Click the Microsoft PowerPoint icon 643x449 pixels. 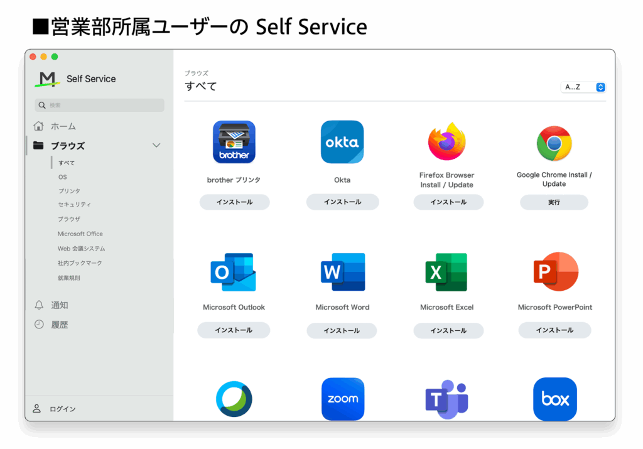(x=555, y=273)
